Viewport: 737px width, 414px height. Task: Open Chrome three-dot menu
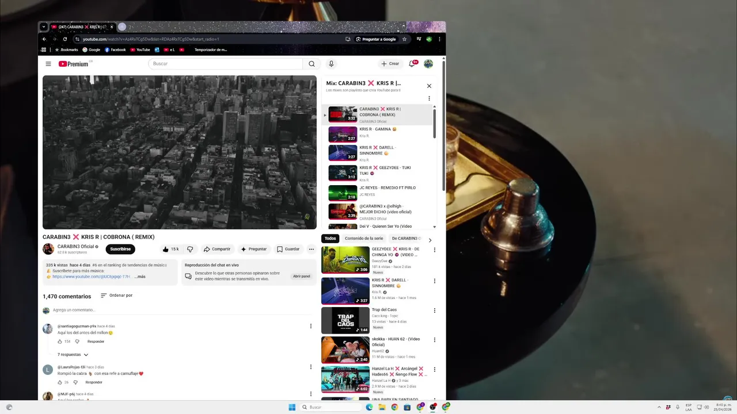coord(439,39)
